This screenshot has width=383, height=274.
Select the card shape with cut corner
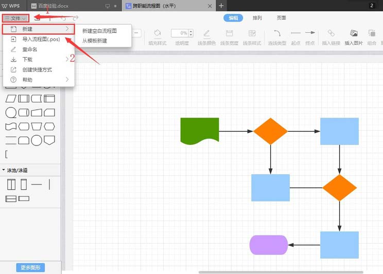click(49, 113)
